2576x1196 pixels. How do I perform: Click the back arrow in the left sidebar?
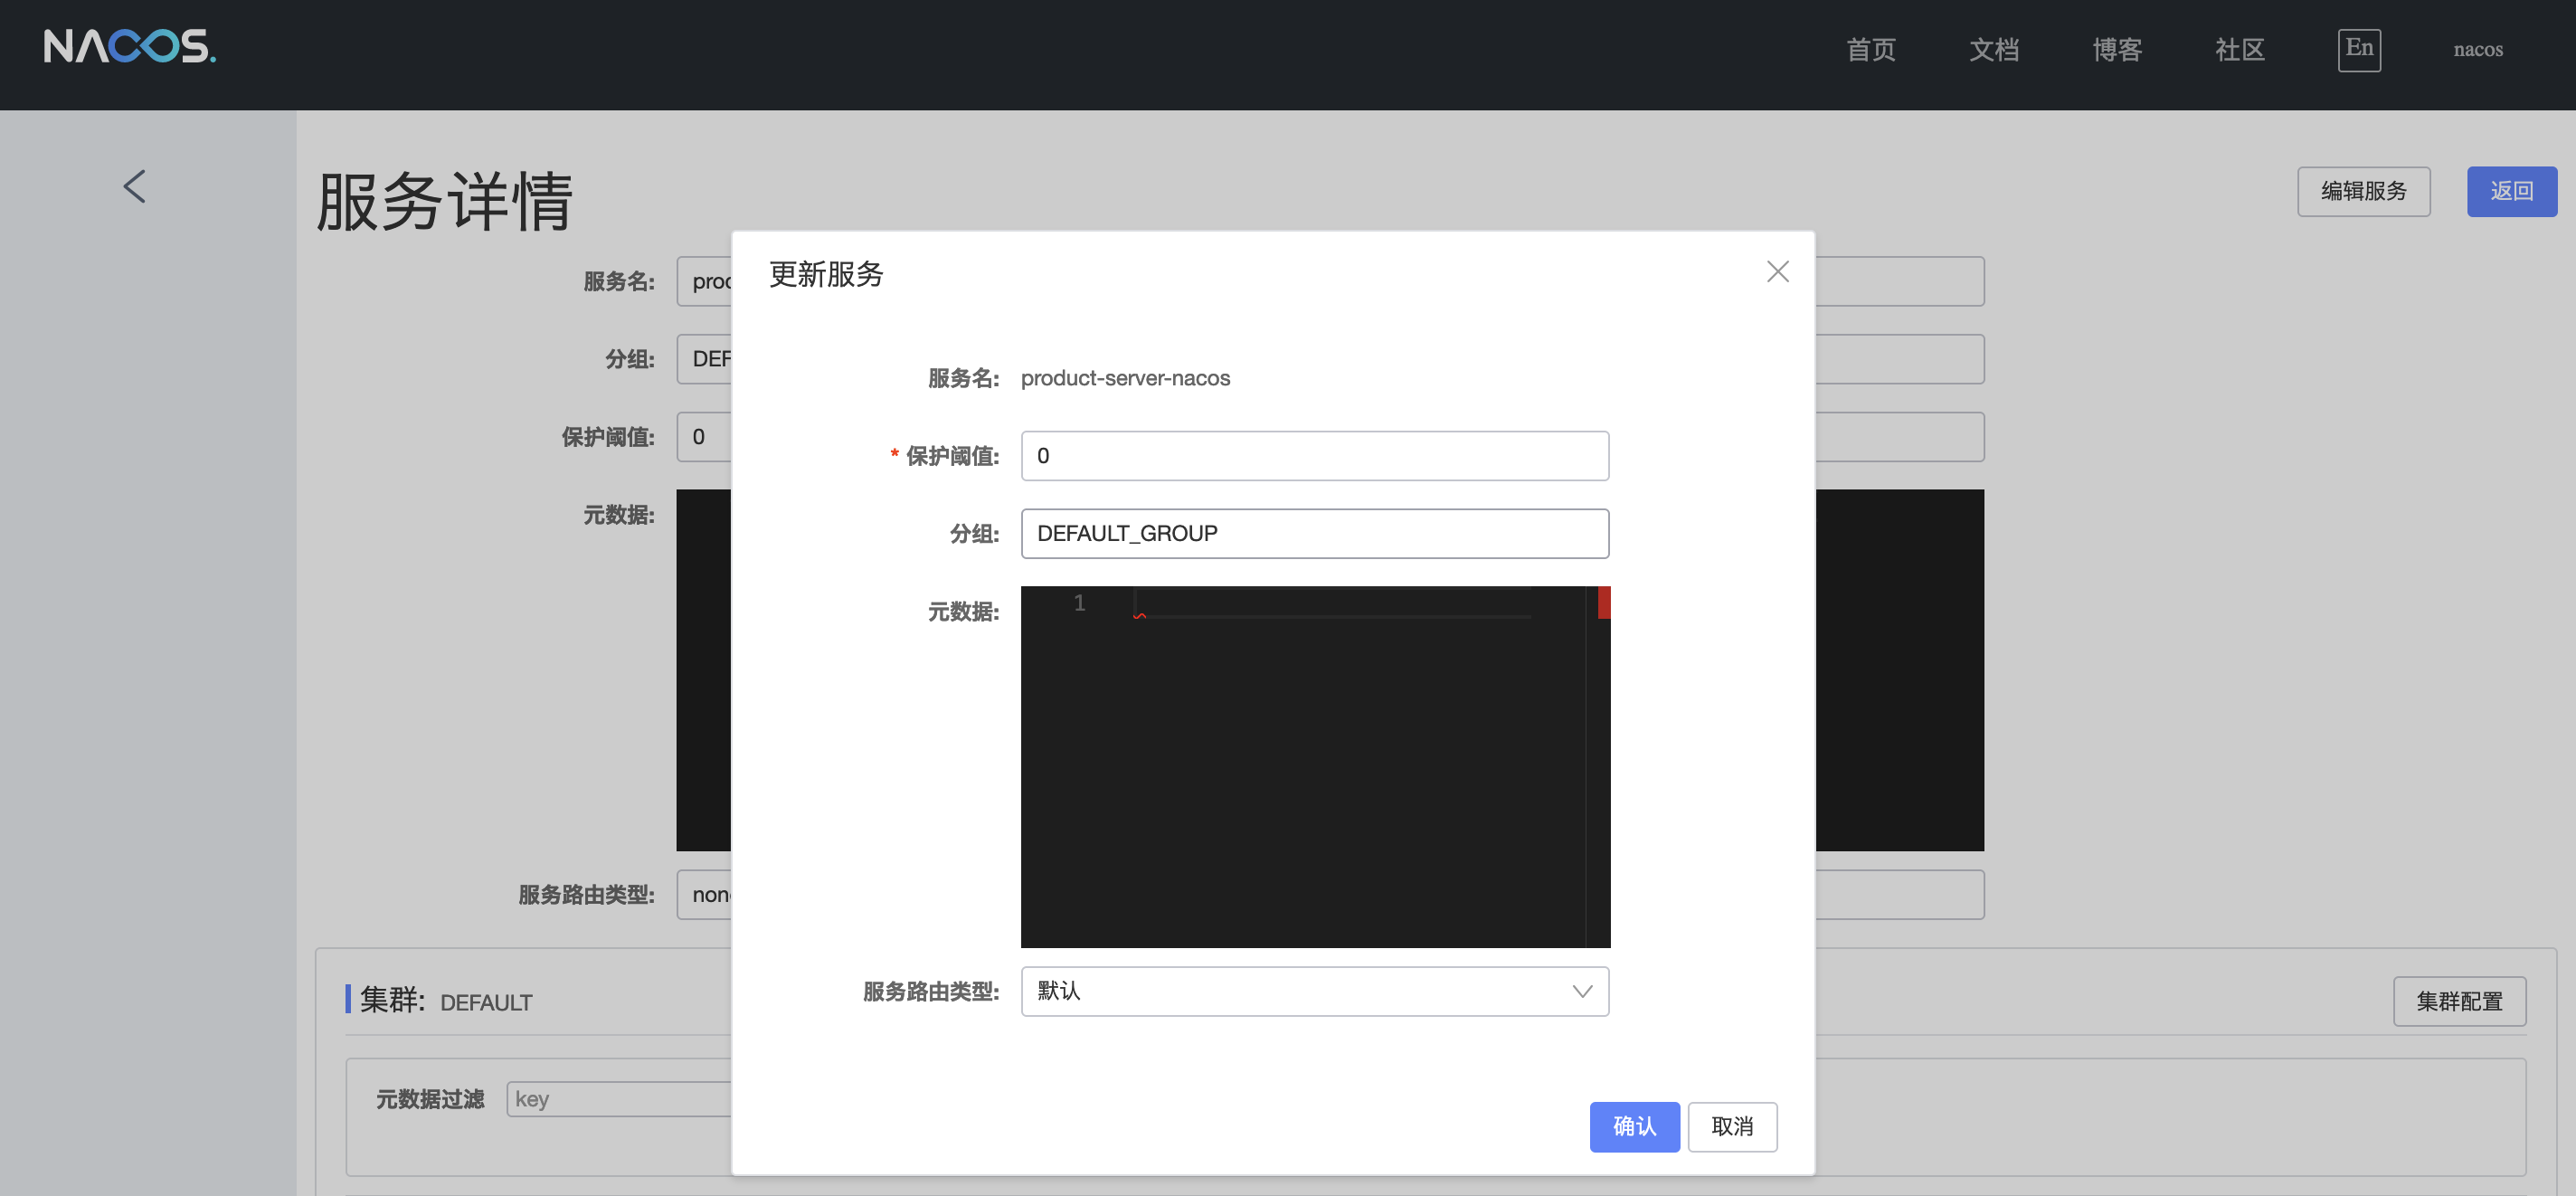135,186
